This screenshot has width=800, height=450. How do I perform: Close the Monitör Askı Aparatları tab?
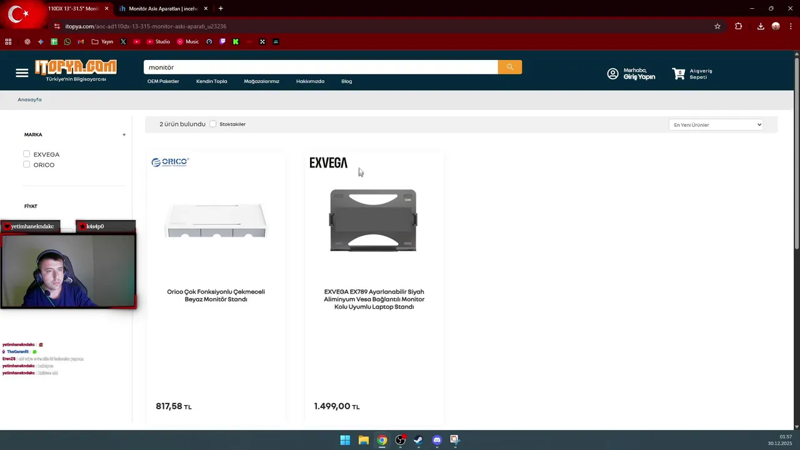(206, 9)
